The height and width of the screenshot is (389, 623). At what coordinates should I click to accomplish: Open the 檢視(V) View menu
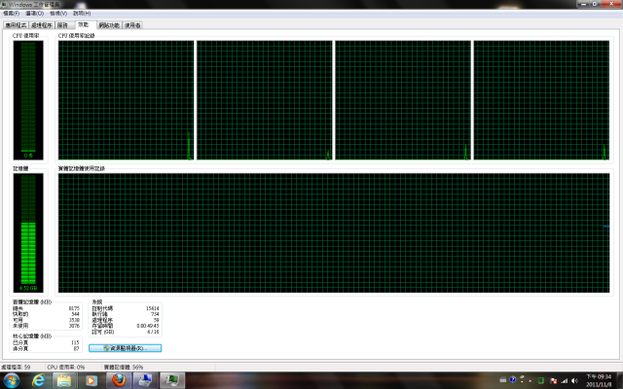58,13
